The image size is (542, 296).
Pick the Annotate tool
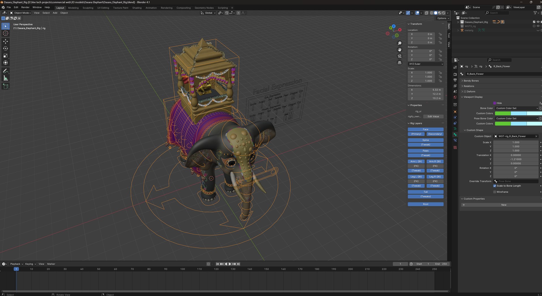[x=5, y=71]
